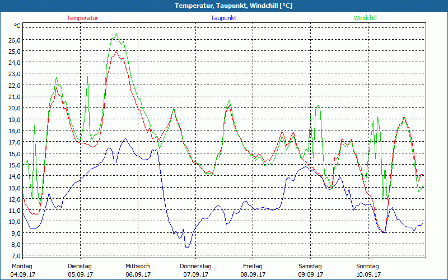
Task: Click the 26,0 y-axis tick label
Action: pyautogui.click(x=13, y=40)
